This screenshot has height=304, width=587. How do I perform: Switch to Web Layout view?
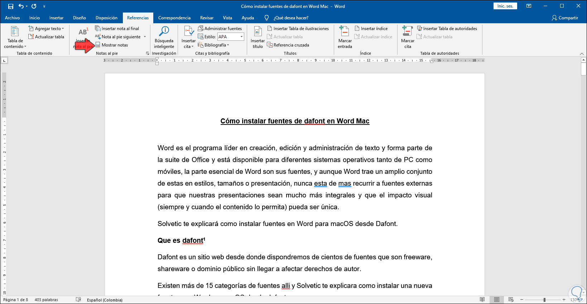(511, 300)
